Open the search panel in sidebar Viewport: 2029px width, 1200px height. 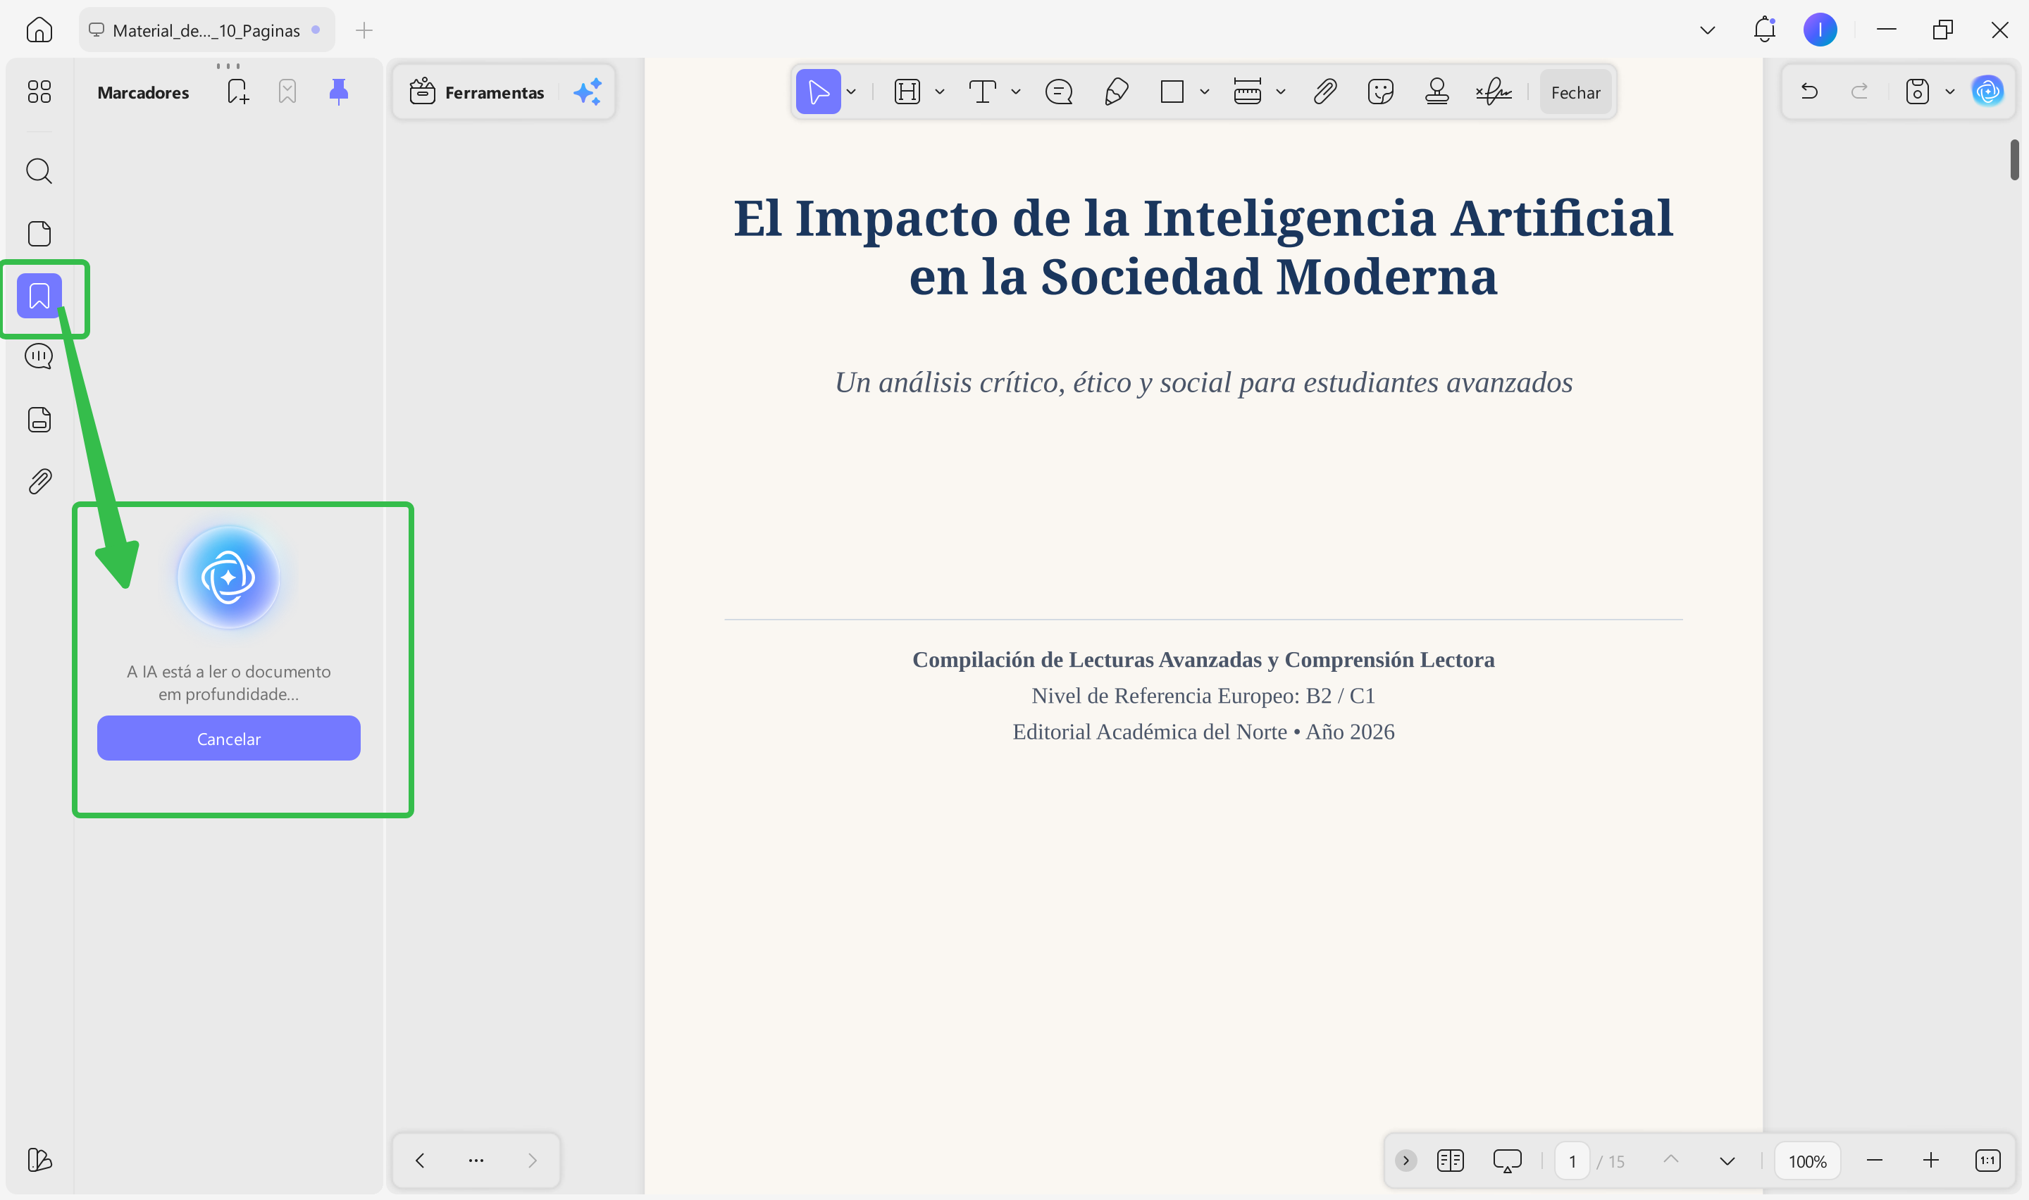point(39,170)
